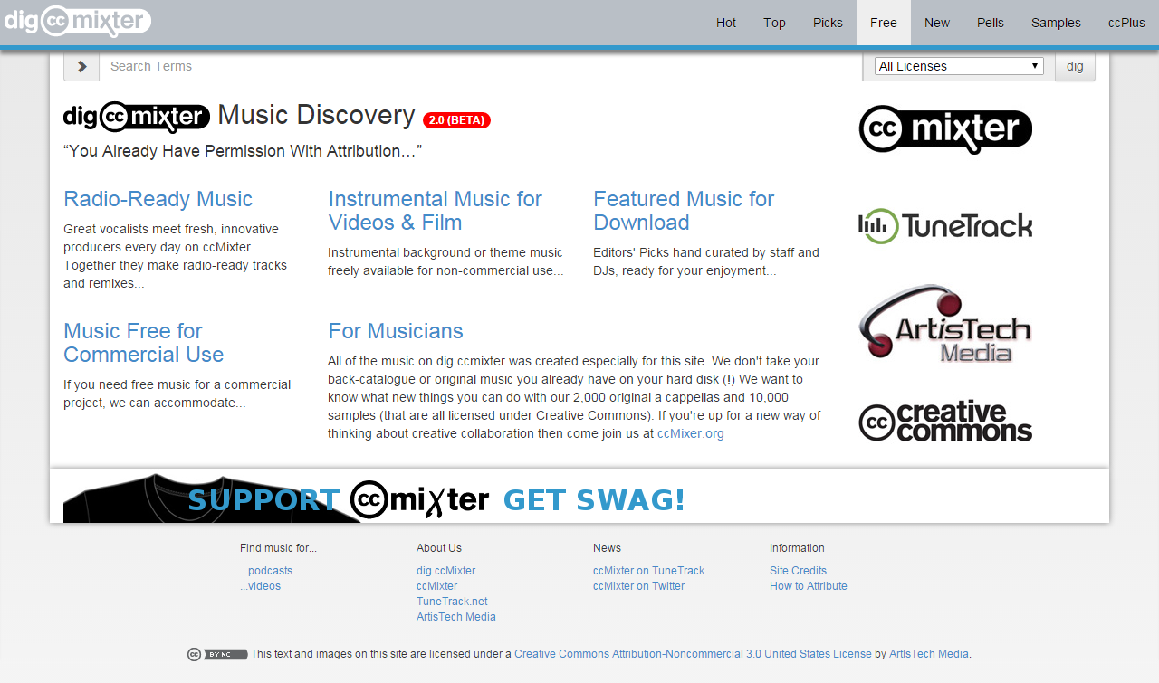
Task: Open ccMixter on TuneTrack news link
Action: point(648,571)
